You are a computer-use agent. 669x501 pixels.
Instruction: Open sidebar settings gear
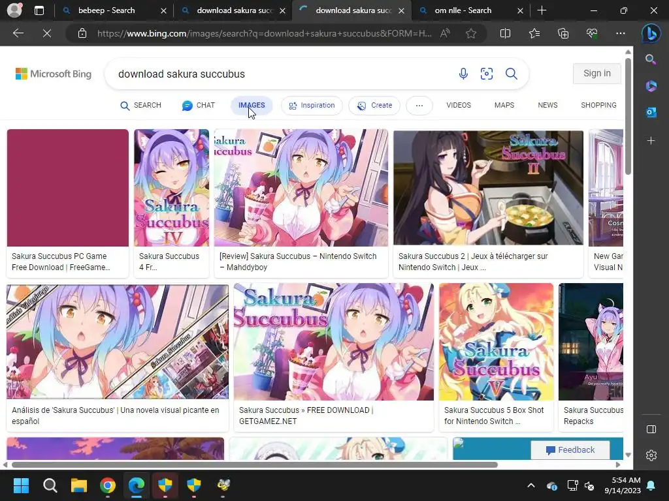click(x=651, y=455)
